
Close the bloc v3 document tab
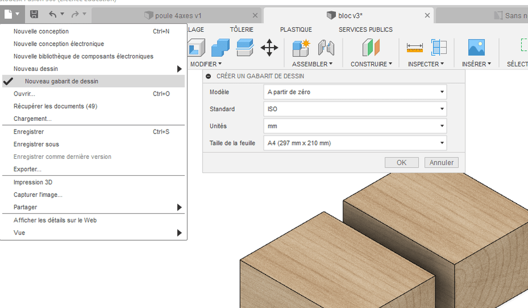coord(427,15)
